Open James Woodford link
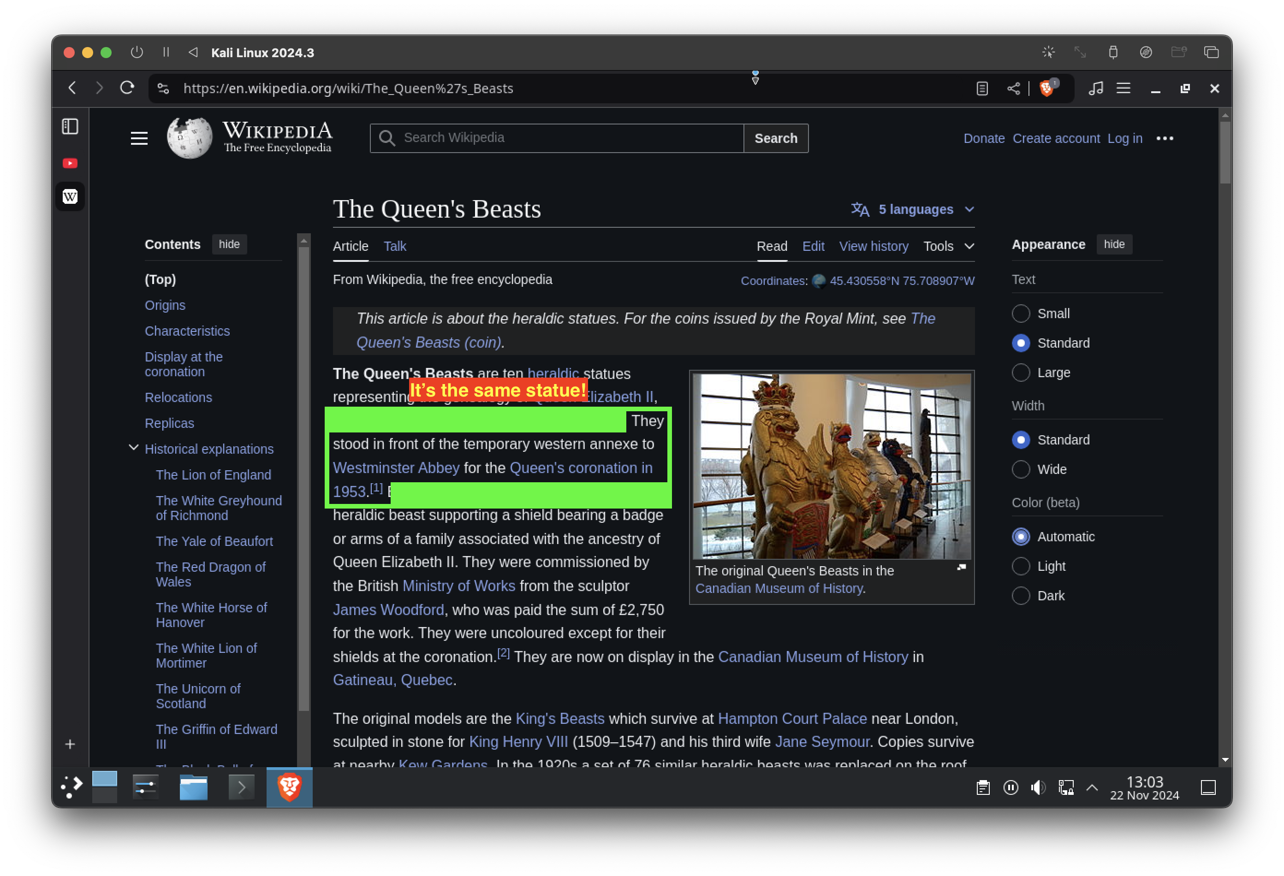This screenshot has width=1284, height=876. point(388,610)
